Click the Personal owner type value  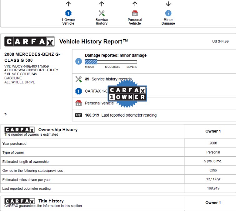pyautogui.click(x=213, y=152)
